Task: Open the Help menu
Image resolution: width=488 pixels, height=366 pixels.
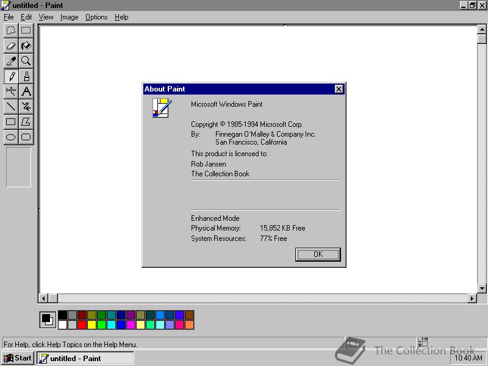Action: (x=121, y=17)
